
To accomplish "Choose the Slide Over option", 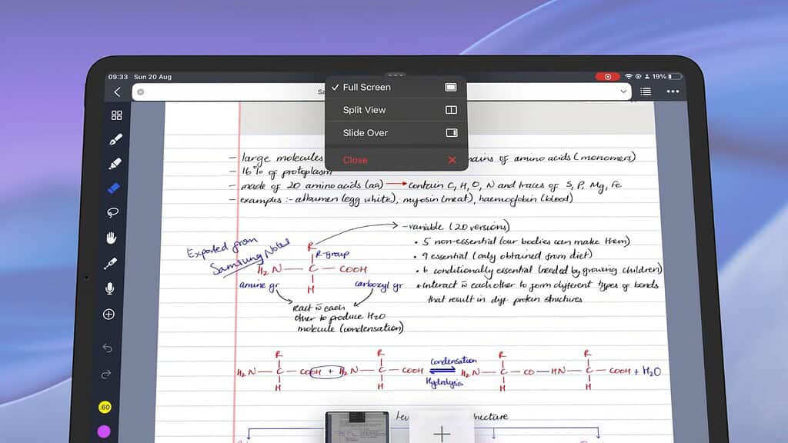I will coord(396,132).
